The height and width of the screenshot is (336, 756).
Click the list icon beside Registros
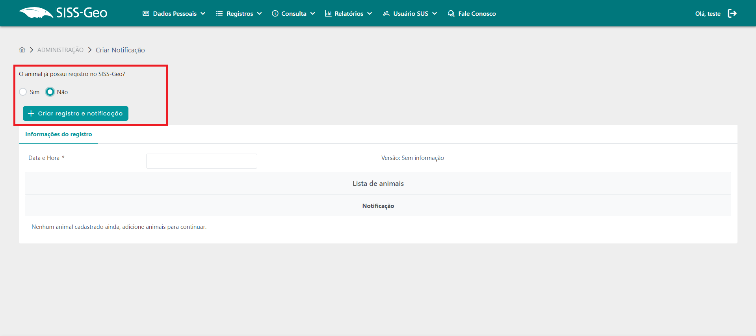[x=219, y=13]
